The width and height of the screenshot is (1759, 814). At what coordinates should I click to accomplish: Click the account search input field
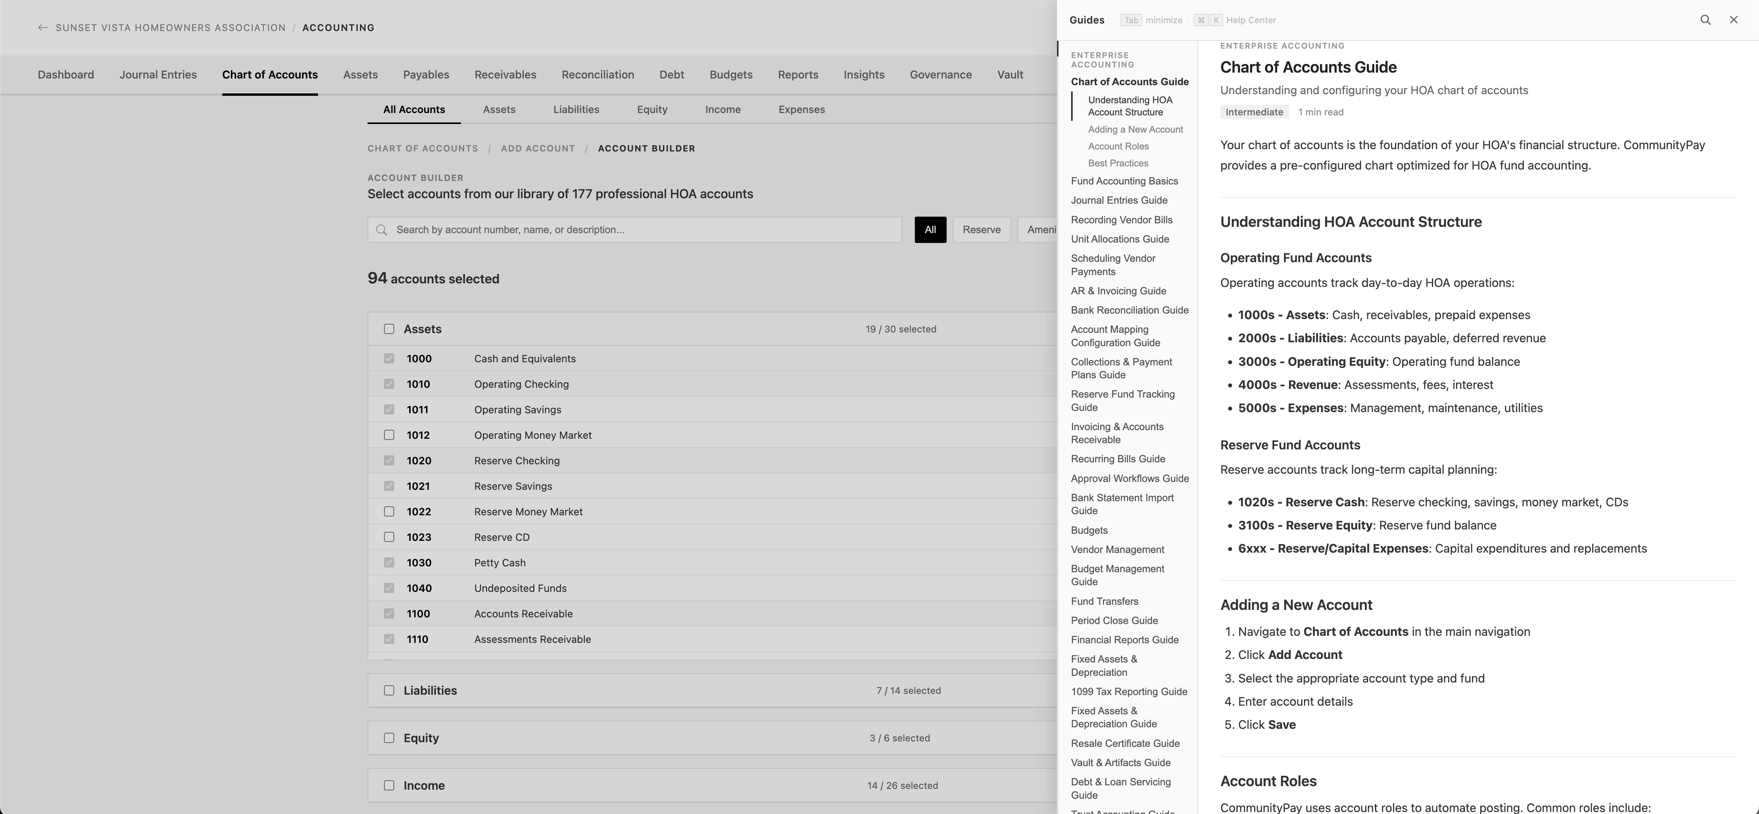tap(635, 229)
